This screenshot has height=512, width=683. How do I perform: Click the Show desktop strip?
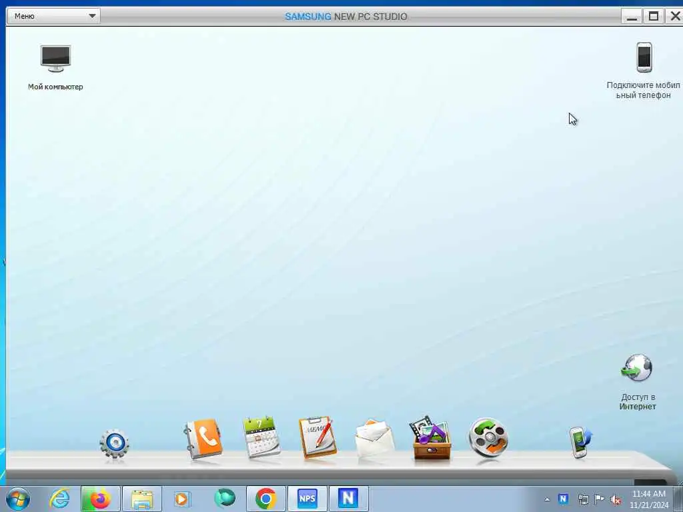click(x=678, y=499)
